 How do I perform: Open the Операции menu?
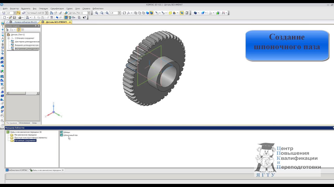43,9
